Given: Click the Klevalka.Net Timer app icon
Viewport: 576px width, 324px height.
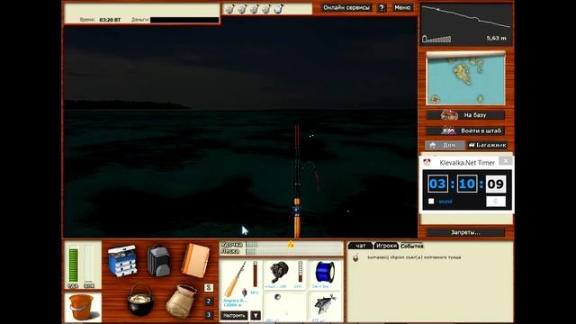Looking at the screenshot, I should click(427, 162).
